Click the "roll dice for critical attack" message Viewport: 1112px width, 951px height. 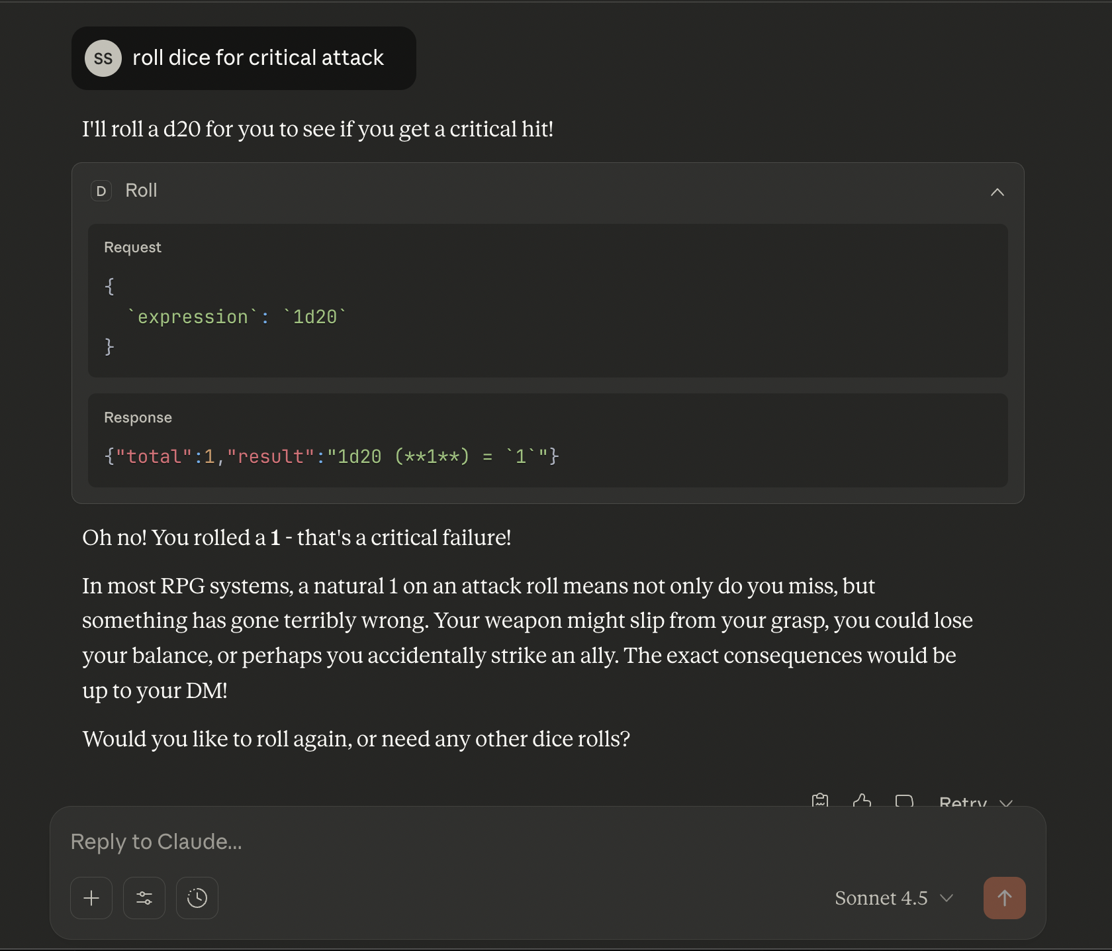pos(258,58)
